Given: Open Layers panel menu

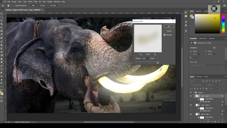Looking at the screenshot, I should click(226, 77).
